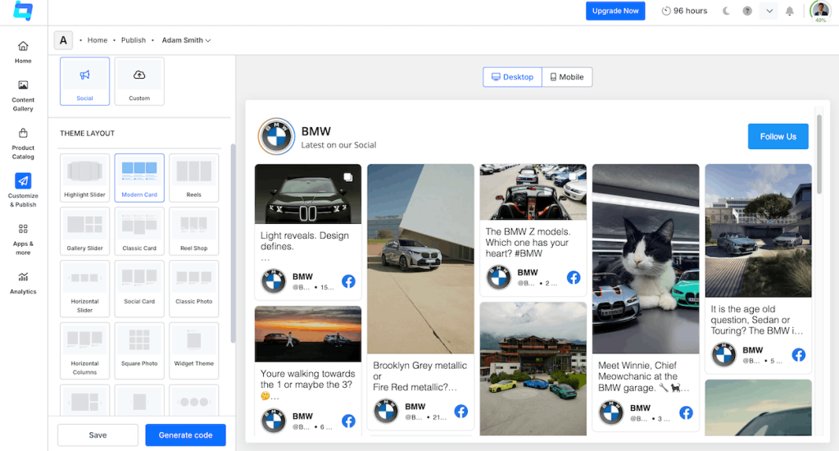Open Product Catalog in the sidebar
This screenshot has width=839, height=451.
pos(23,143)
